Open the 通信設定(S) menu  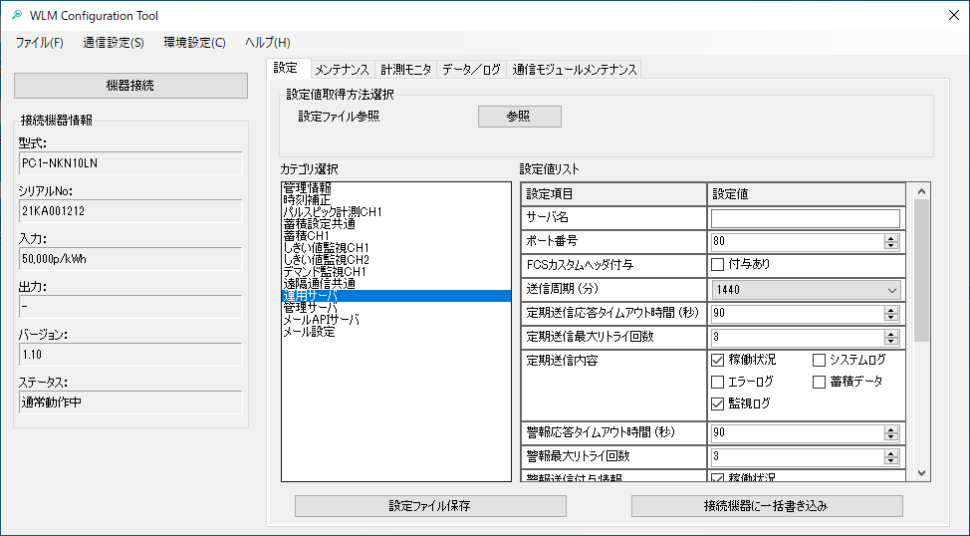click(x=114, y=43)
